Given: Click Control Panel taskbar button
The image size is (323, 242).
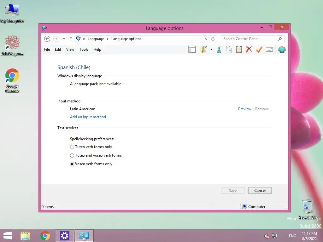Looking at the screenshot, I should 84,236.
